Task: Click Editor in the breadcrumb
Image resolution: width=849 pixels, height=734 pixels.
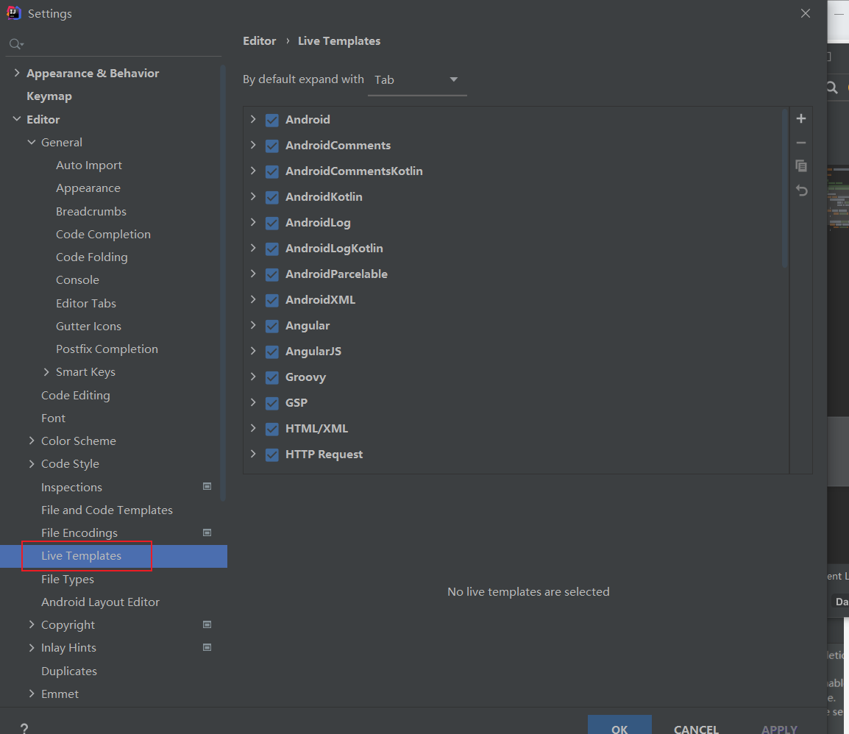Action: pyautogui.click(x=260, y=41)
